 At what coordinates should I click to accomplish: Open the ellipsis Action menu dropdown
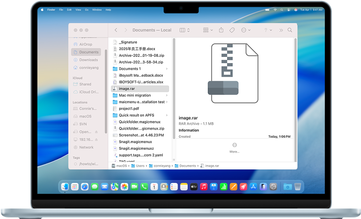coord(245,30)
